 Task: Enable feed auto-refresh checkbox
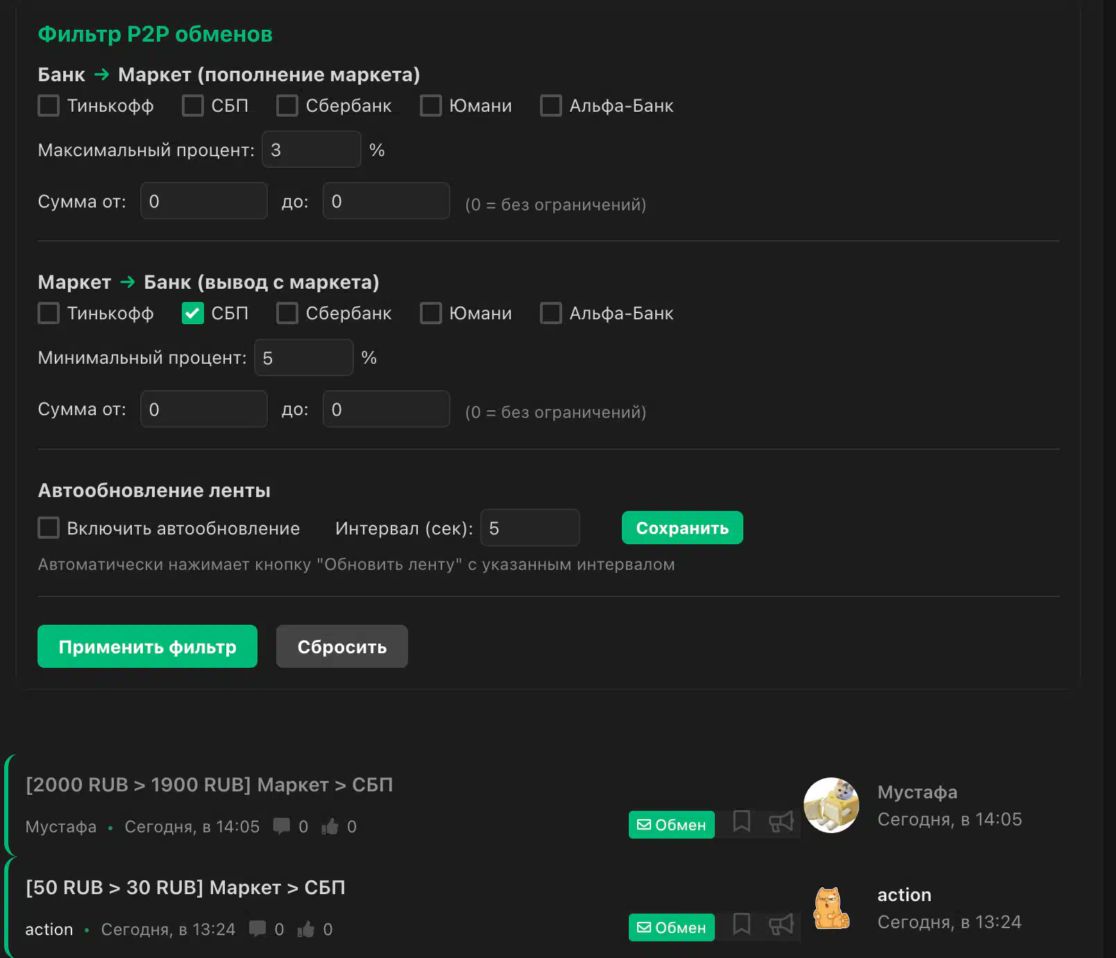(x=49, y=528)
